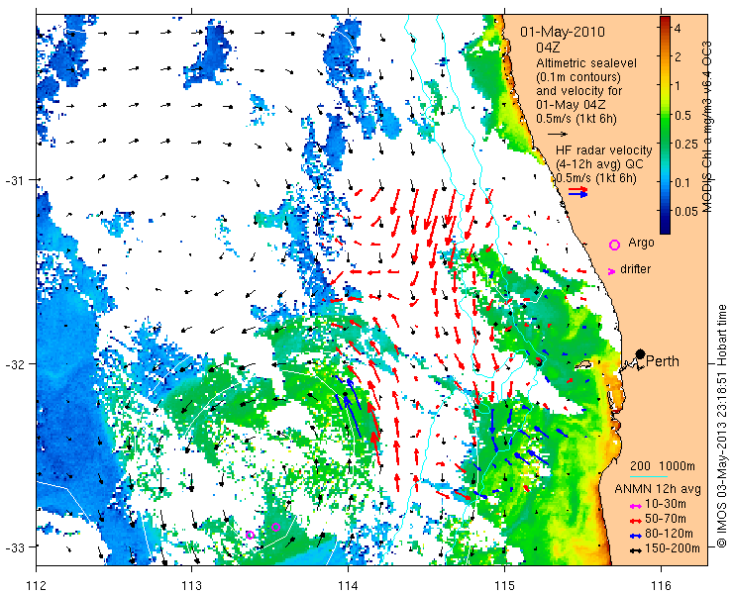Click the magenta drifter arrow legend symbol
Image resolution: width=733 pixels, height=594 pixels.
611,271
